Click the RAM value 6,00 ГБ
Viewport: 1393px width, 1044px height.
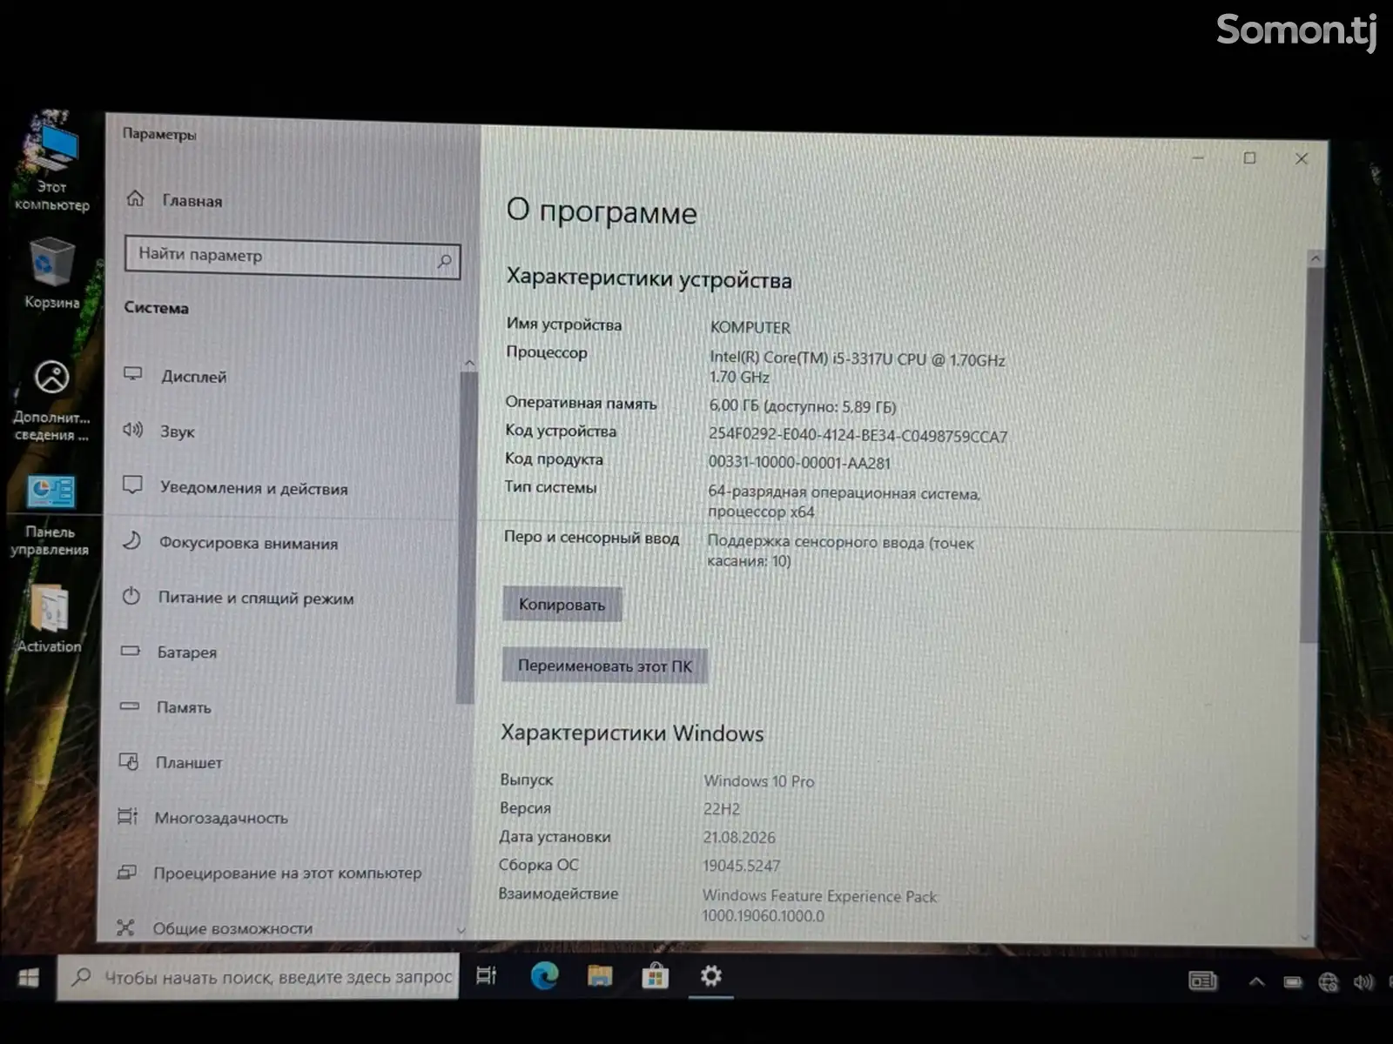(x=802, y=406)
